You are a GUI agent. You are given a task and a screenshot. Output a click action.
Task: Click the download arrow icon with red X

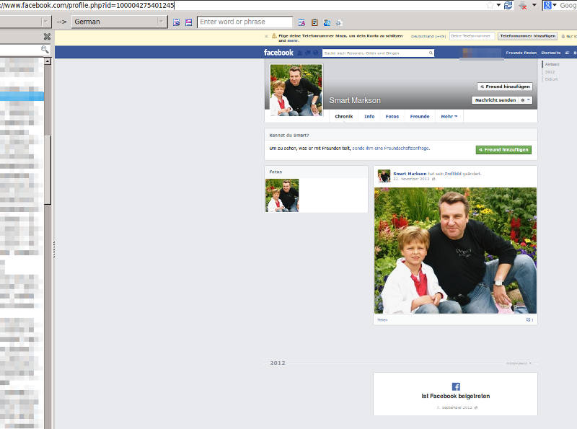click(x=522, y=5)
